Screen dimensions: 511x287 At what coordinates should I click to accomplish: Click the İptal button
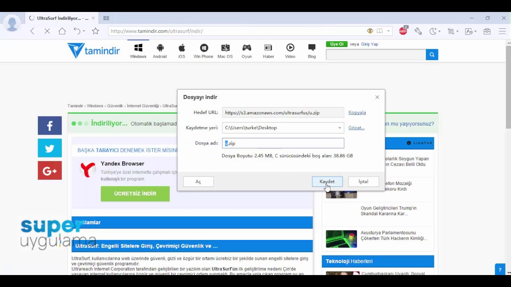pos(363,181)
